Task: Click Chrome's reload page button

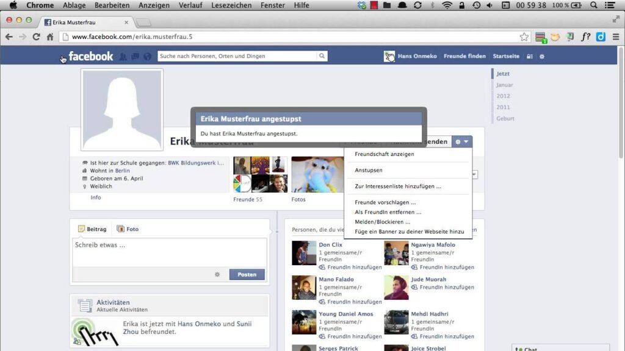Action: (x=36, y=37)
